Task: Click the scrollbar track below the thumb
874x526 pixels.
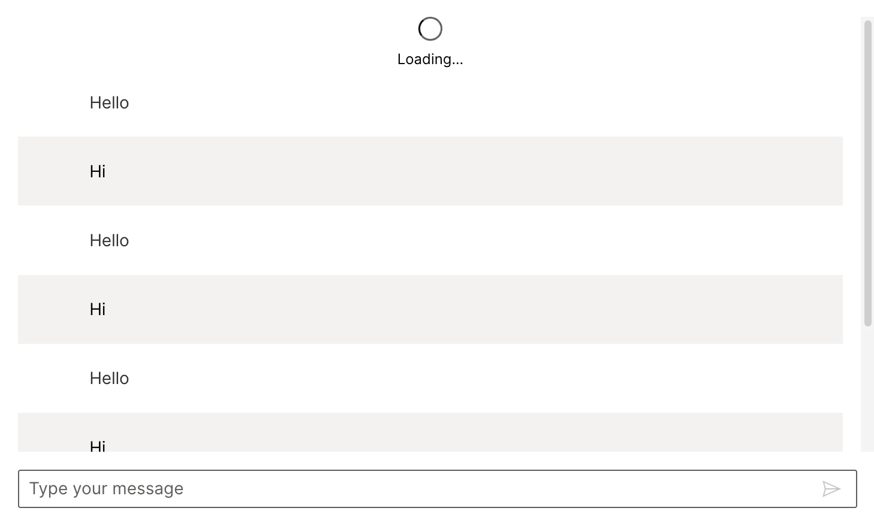Action: tap(867, 389)
